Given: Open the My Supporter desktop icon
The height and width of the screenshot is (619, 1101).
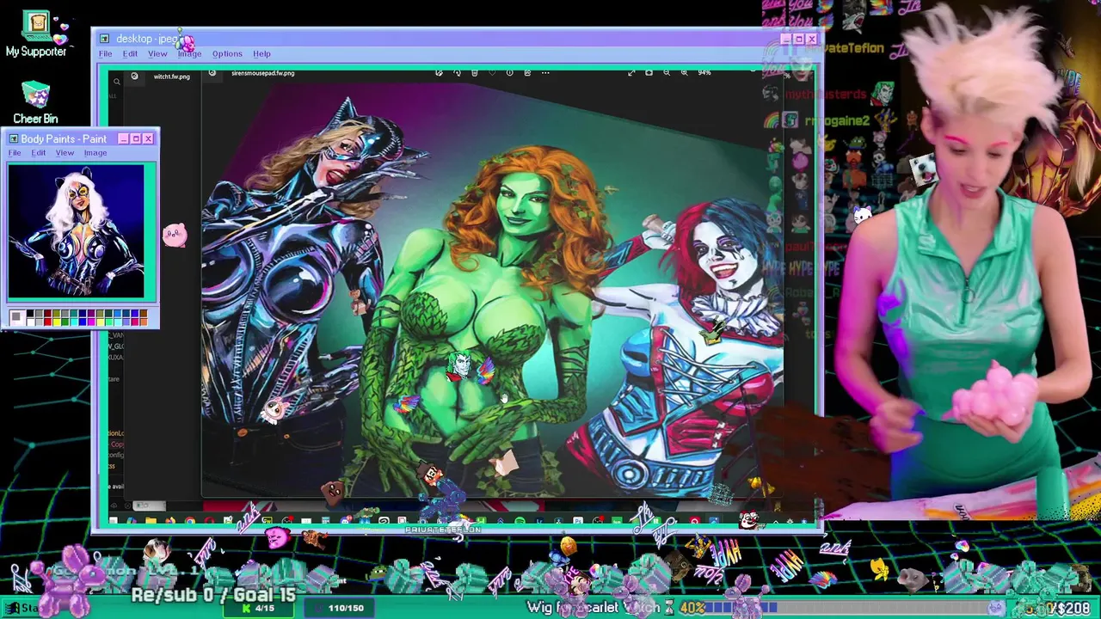Looking at the screenshot, I should coord(36,34).
